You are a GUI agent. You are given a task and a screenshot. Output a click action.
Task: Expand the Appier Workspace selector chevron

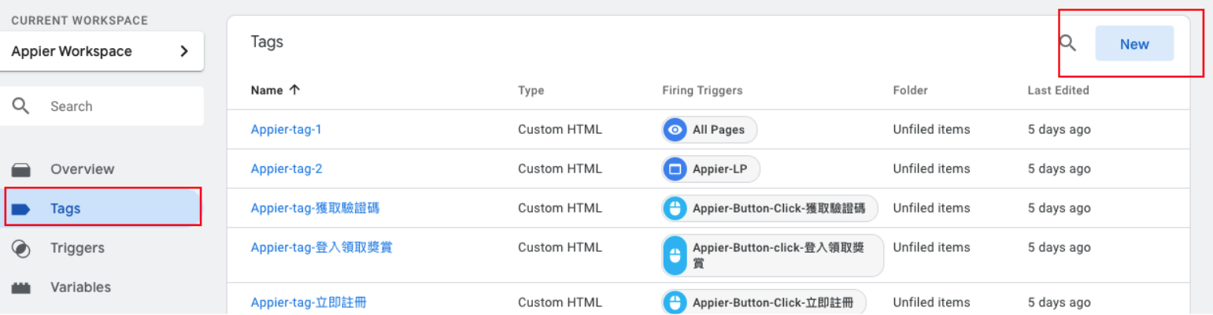(x=184, y=51)
